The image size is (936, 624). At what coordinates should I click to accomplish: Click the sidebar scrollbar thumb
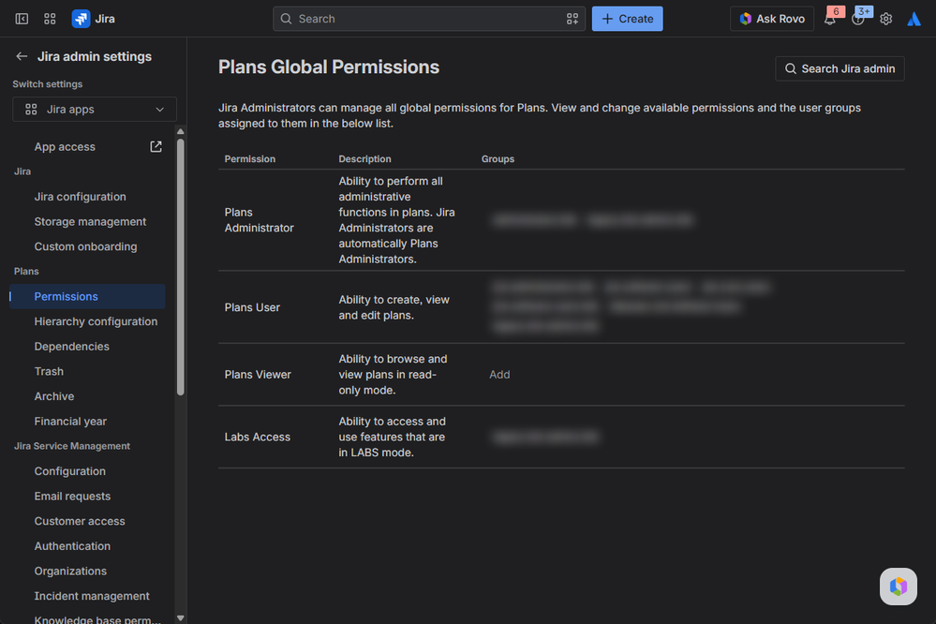pos(180,267)
